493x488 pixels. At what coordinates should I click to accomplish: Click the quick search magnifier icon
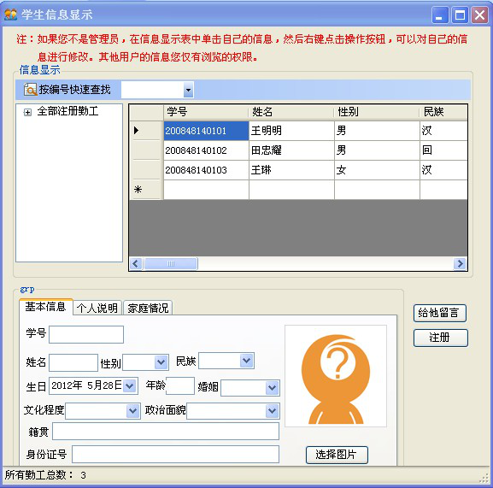pyautogui.click(x=30, y=90)
